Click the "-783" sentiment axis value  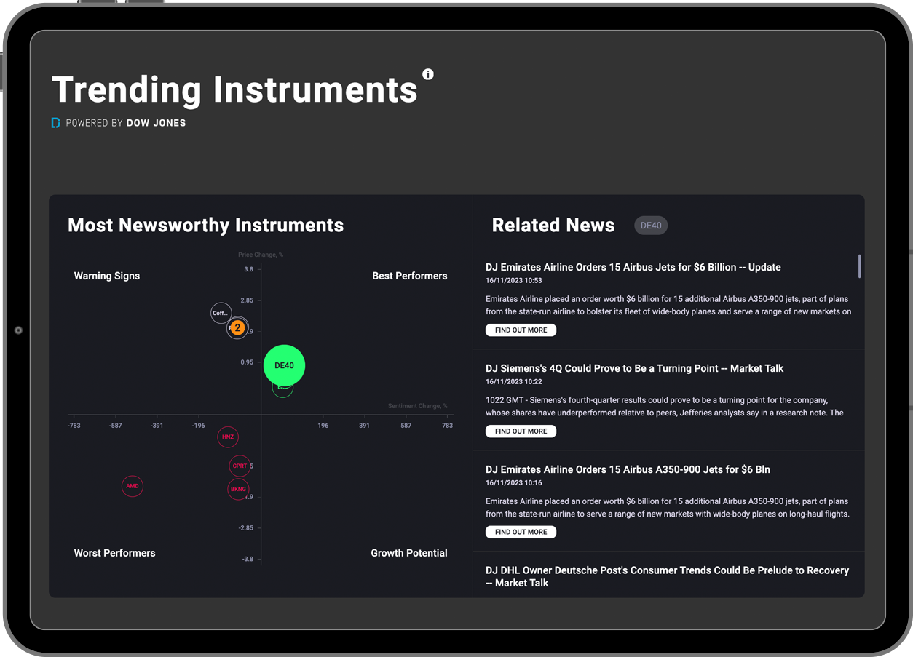point(74,426)
